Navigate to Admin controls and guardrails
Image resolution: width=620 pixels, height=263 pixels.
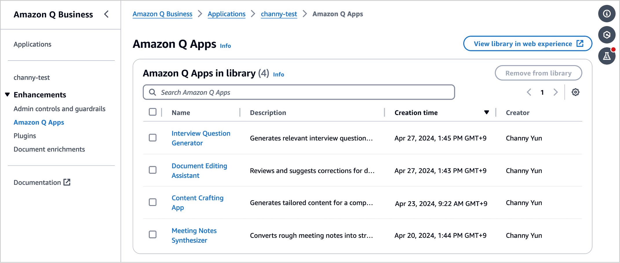59,109
